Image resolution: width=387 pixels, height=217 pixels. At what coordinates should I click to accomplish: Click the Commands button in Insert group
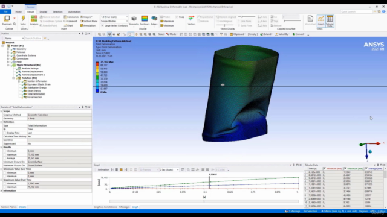71,17
